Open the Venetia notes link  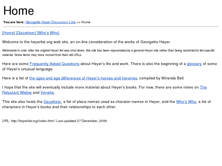(x=47, y=93)
